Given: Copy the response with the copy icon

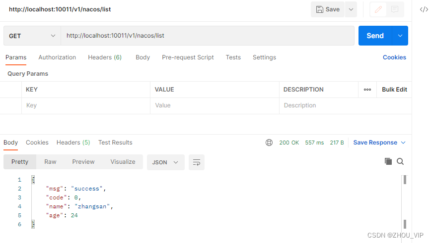Looking at the screenshot, I should pyautogui.click(x=388, y=161).
